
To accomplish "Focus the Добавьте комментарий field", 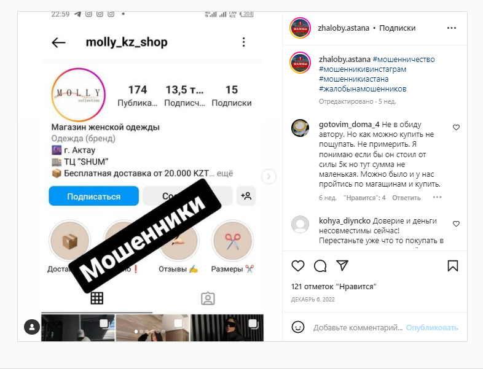I will (358, 328).
